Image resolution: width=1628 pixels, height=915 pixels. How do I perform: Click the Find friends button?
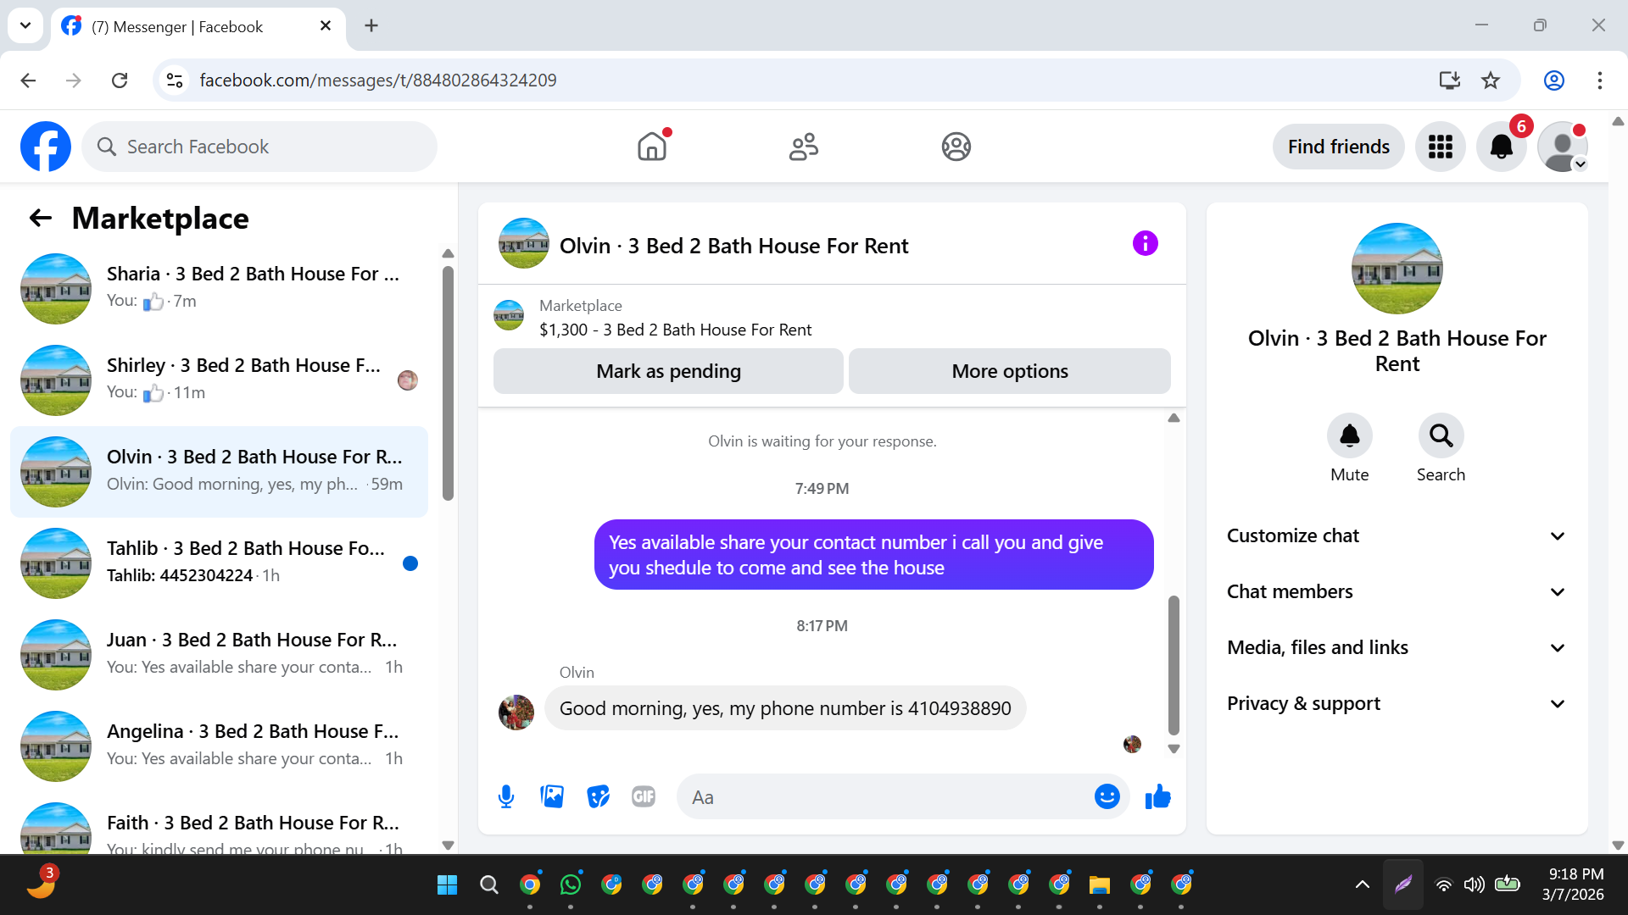1338,147
